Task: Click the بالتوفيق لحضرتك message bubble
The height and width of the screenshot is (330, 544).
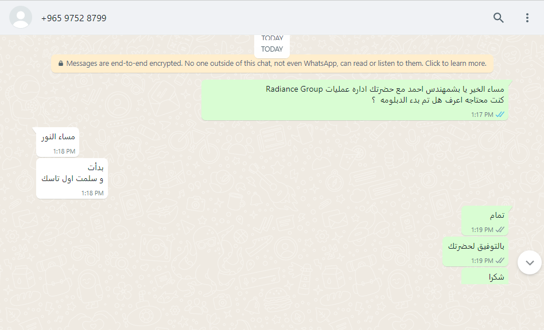Action: pyautogui.click(x=475, y=252)
